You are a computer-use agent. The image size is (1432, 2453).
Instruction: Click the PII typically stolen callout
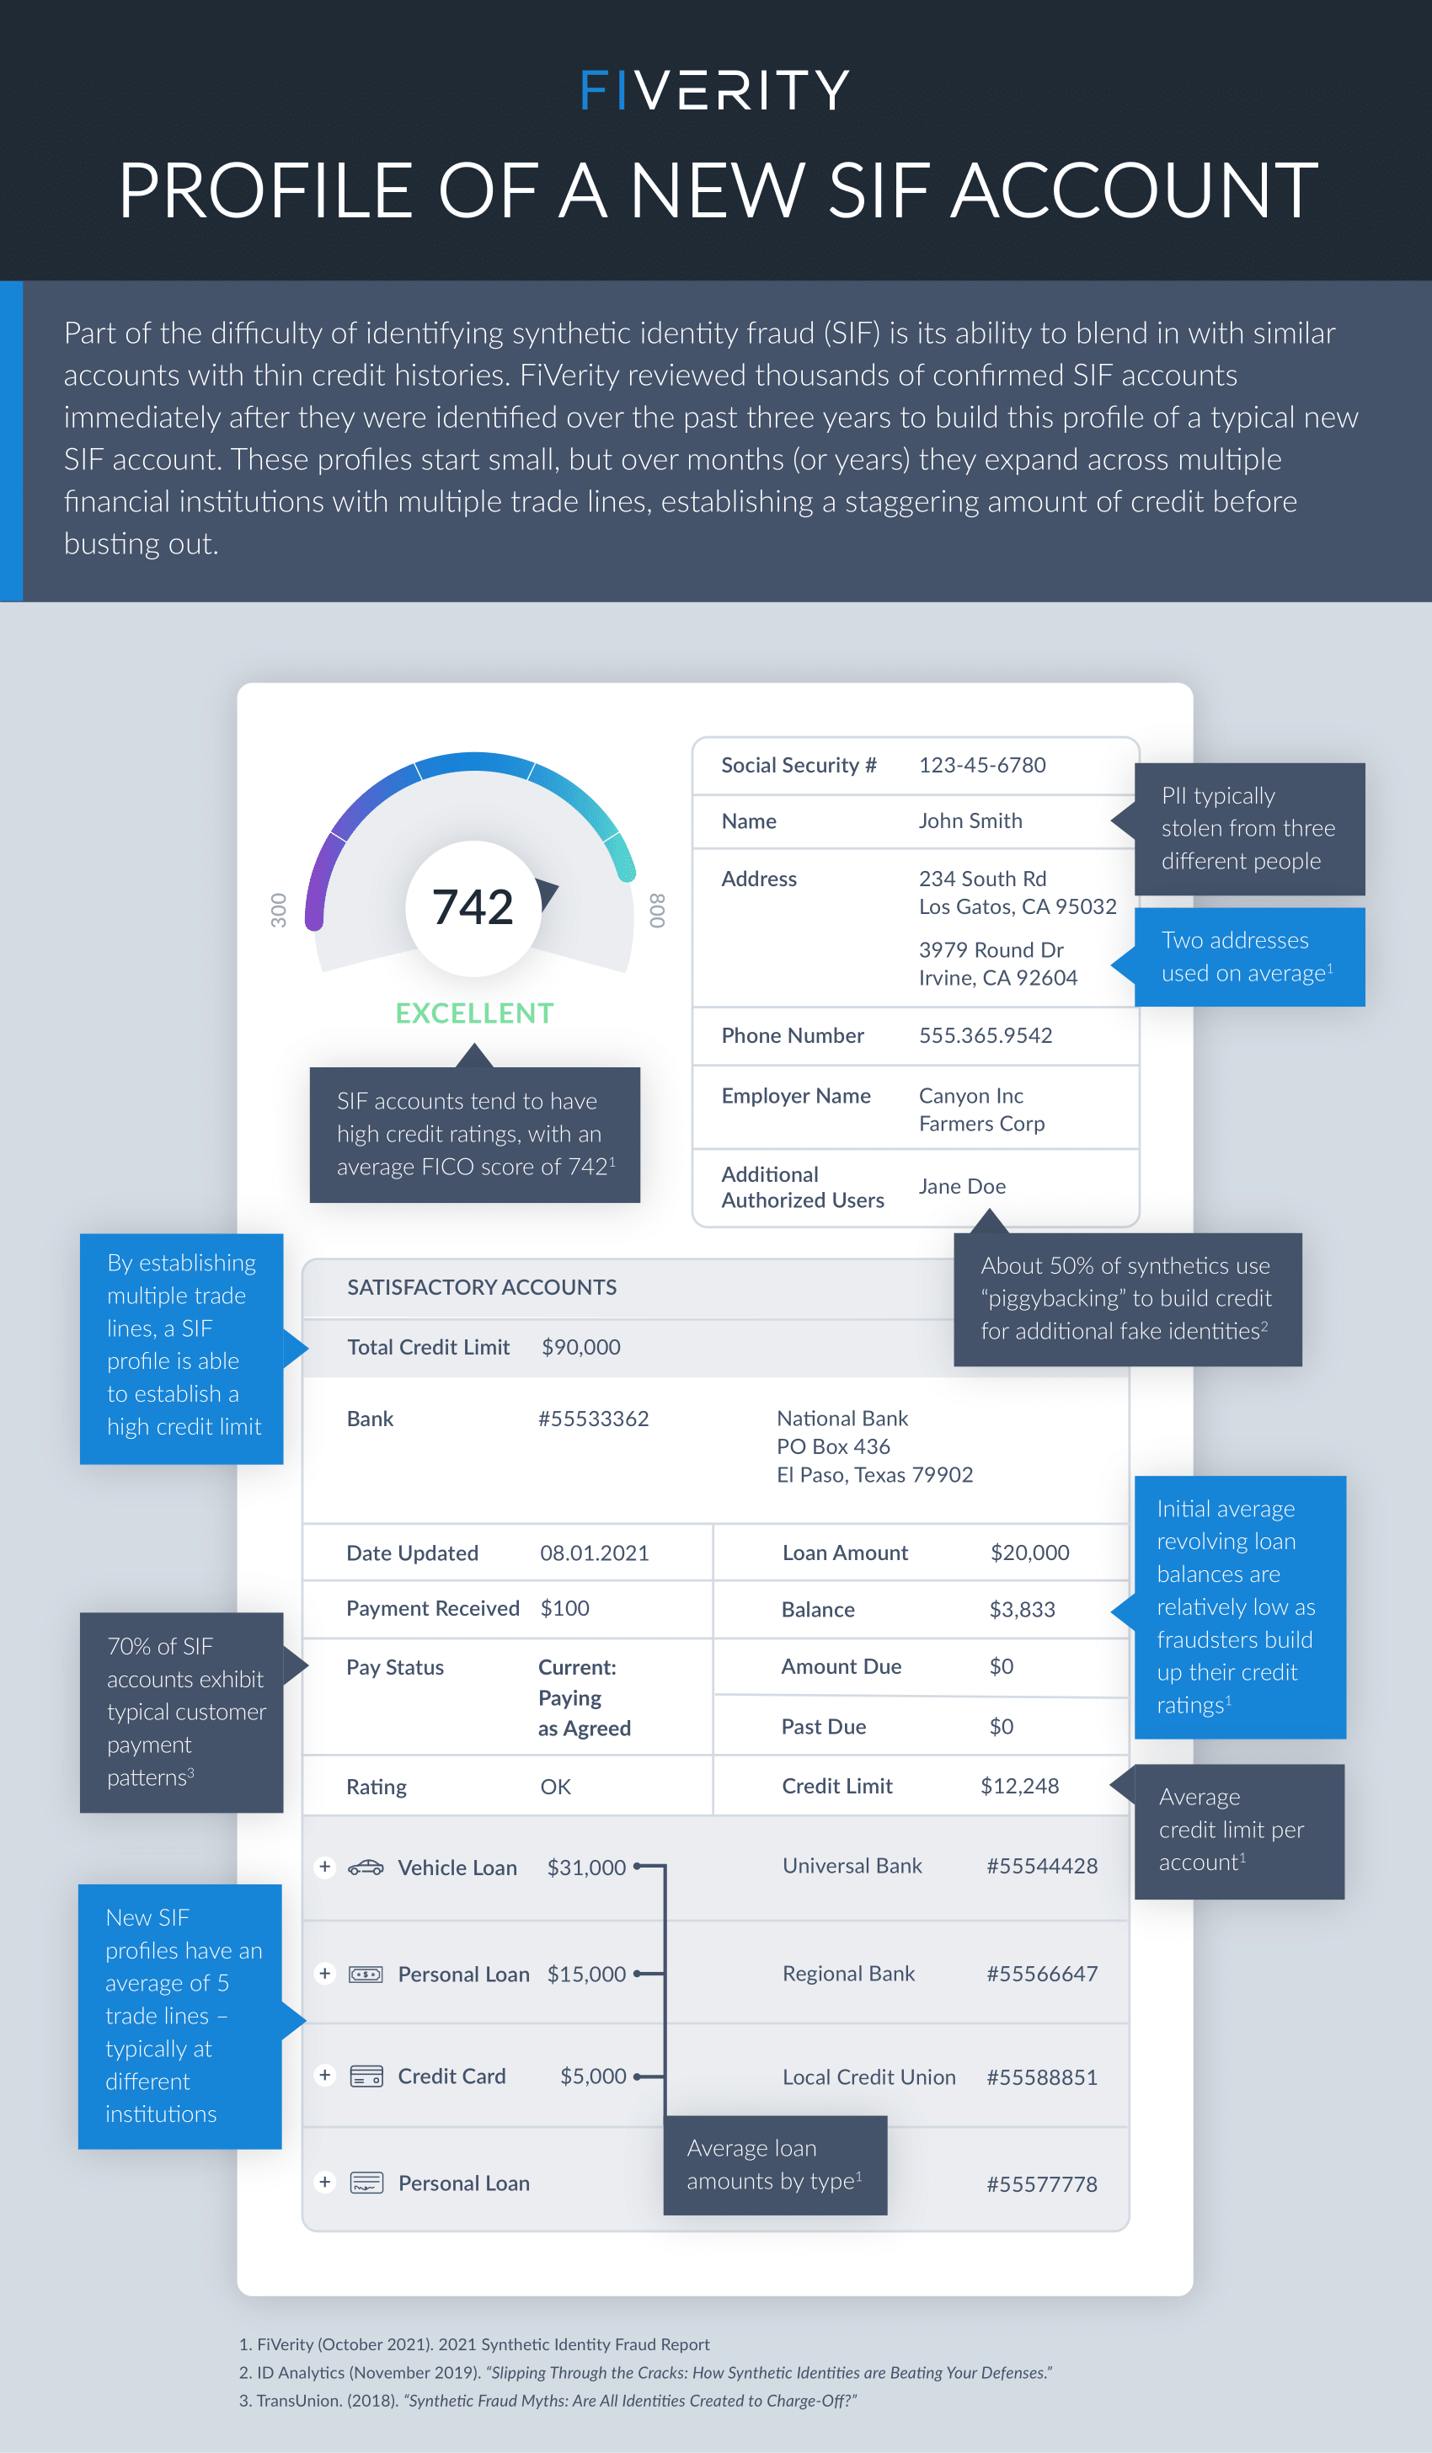coord(1249,828)
